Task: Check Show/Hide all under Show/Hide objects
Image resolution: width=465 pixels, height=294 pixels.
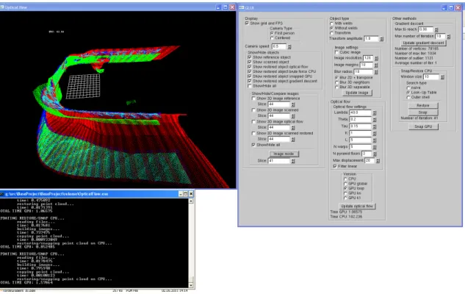Action: tap(250, 86)
